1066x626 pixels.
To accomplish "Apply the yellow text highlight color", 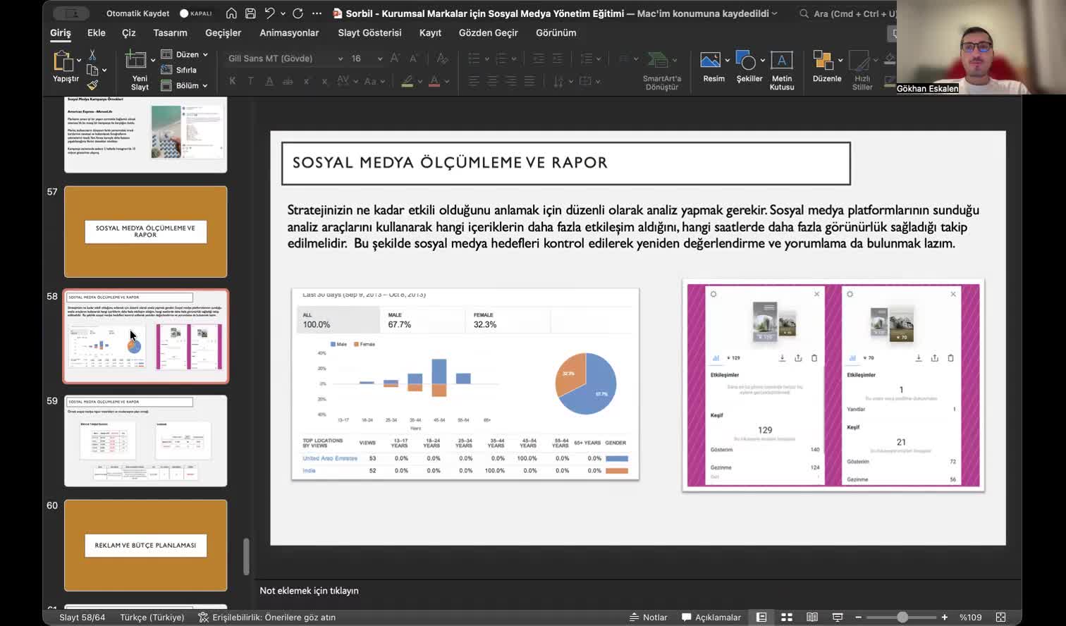I will pos(408,81).
